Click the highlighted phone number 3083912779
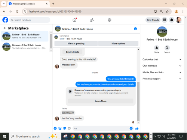187x140 pixels. pyautogui.click(x=68, y=113)
